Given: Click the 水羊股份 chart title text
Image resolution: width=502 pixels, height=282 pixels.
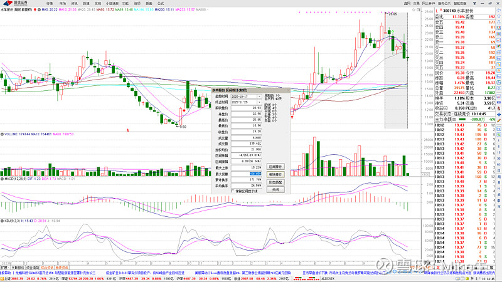Looking at the screenshot, I should coord(16,9).
